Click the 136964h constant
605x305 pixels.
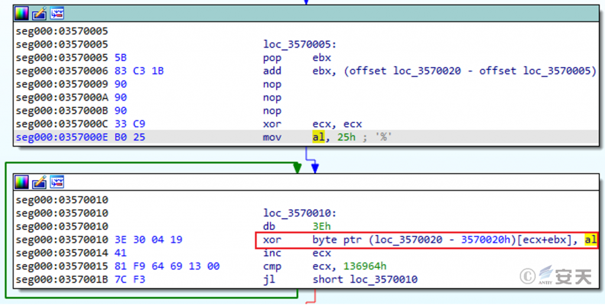[x=365, y=267]
